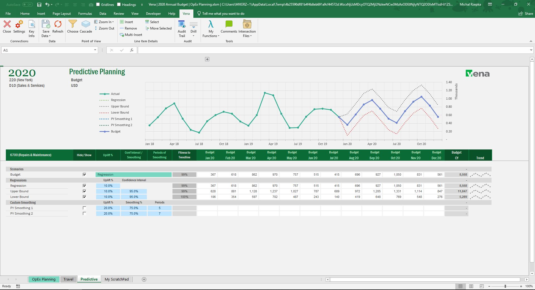535x290 pixels.
Task: Click the Key Info icon
Action: 32,29
